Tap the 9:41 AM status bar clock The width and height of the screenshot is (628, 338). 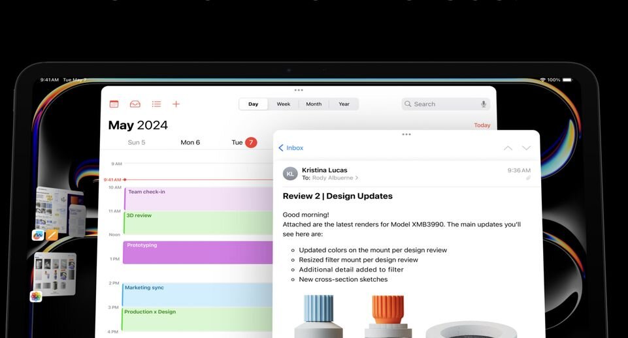pyautogui.click(x=49, y=80)
